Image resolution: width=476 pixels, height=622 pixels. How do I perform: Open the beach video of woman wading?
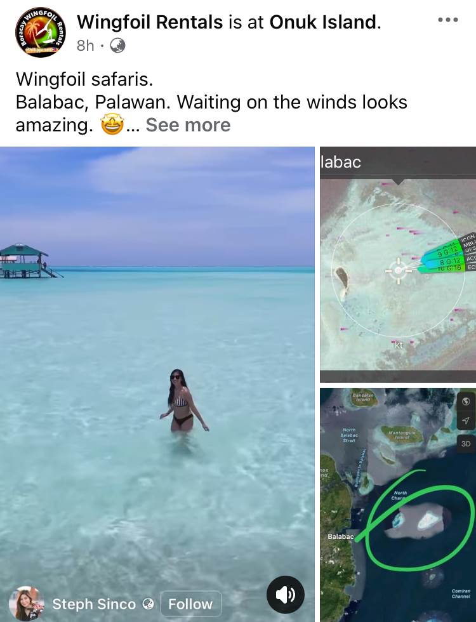[x=157, y=385]
